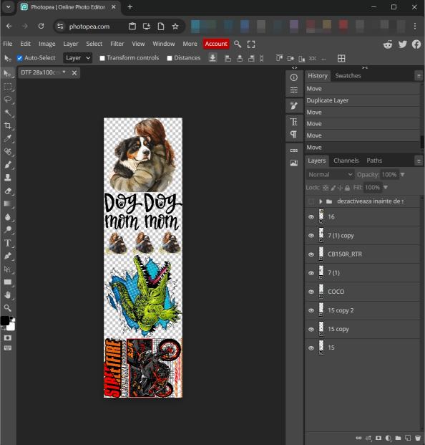Enable the Distances checkbox
This screenshot has width=425, height=445.
170,58
